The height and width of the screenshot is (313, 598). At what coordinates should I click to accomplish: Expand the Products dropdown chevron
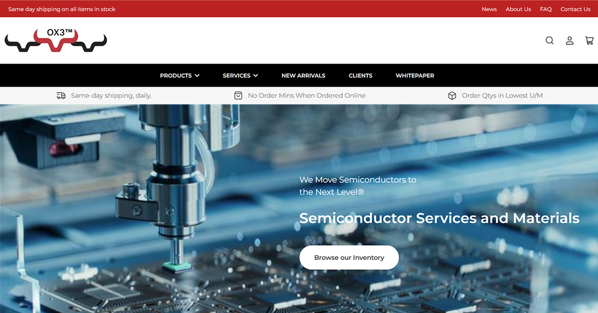click(197, 76)
